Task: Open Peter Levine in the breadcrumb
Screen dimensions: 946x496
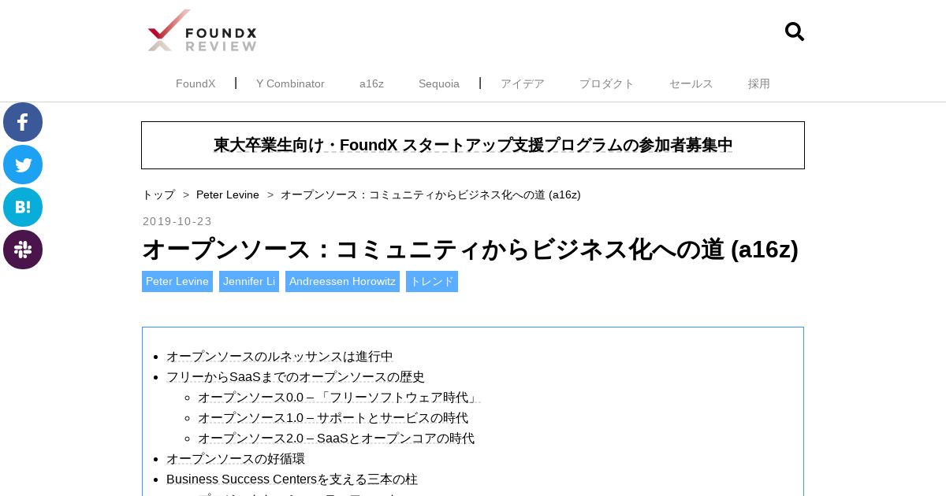Action: [x=228, y=194]
